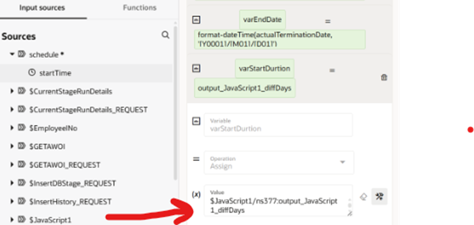
Task: Select $GETAWOI_REQUEST in Sources
Action: pos(64,165)
